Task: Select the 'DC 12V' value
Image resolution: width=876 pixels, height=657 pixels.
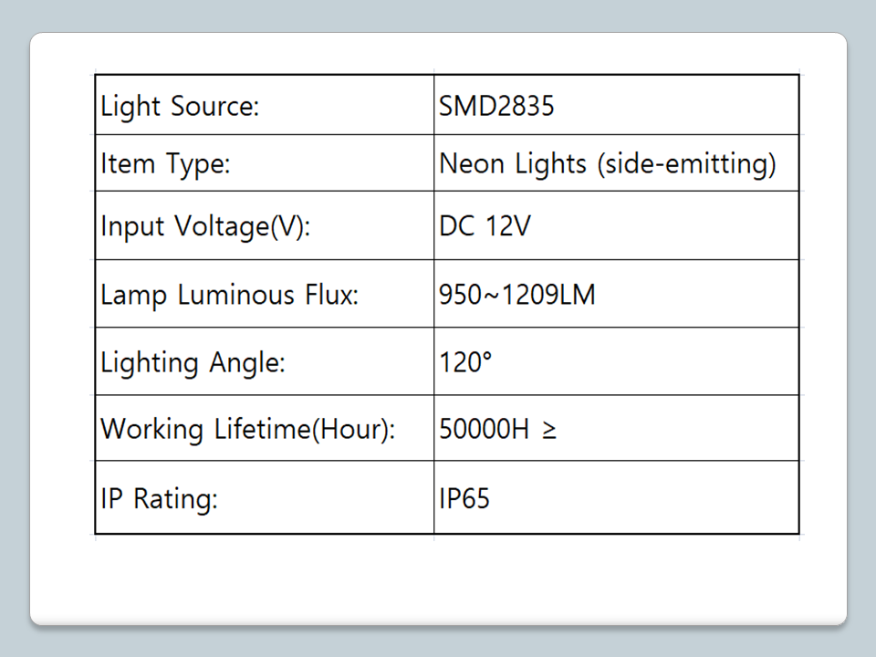Action: pos(484,225)
